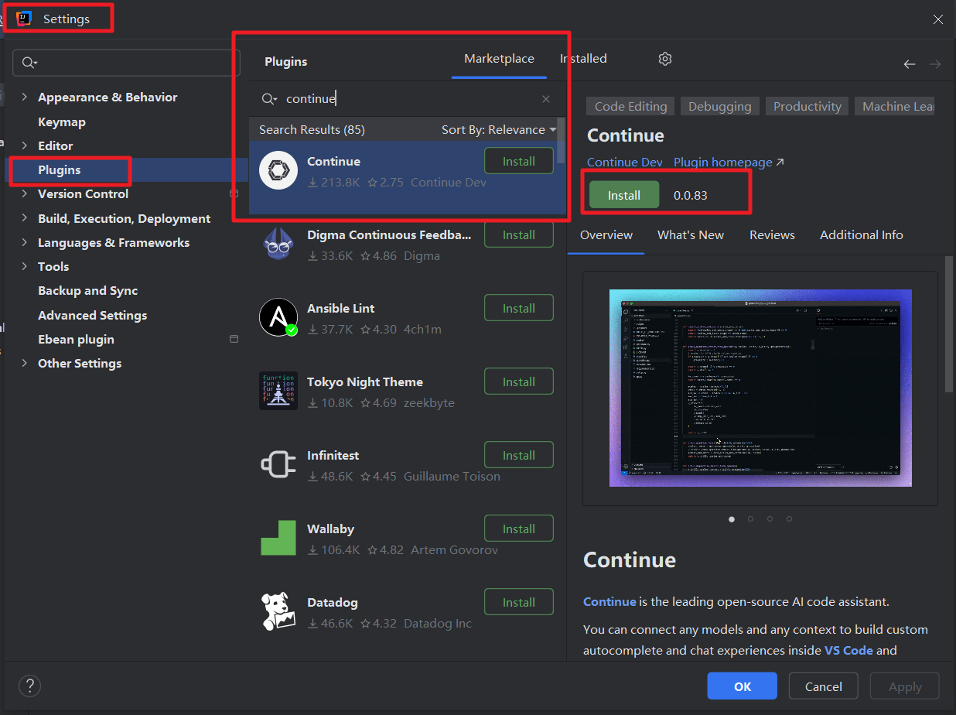The height and width of the screenshot is (715, 956).
Task: Open the Continue Dev vendor link
Action: pyautogui.click(x=625, y=162)
